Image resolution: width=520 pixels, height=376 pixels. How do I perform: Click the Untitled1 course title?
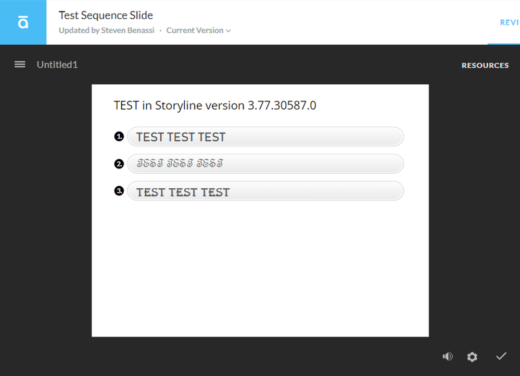click(57, 64)
